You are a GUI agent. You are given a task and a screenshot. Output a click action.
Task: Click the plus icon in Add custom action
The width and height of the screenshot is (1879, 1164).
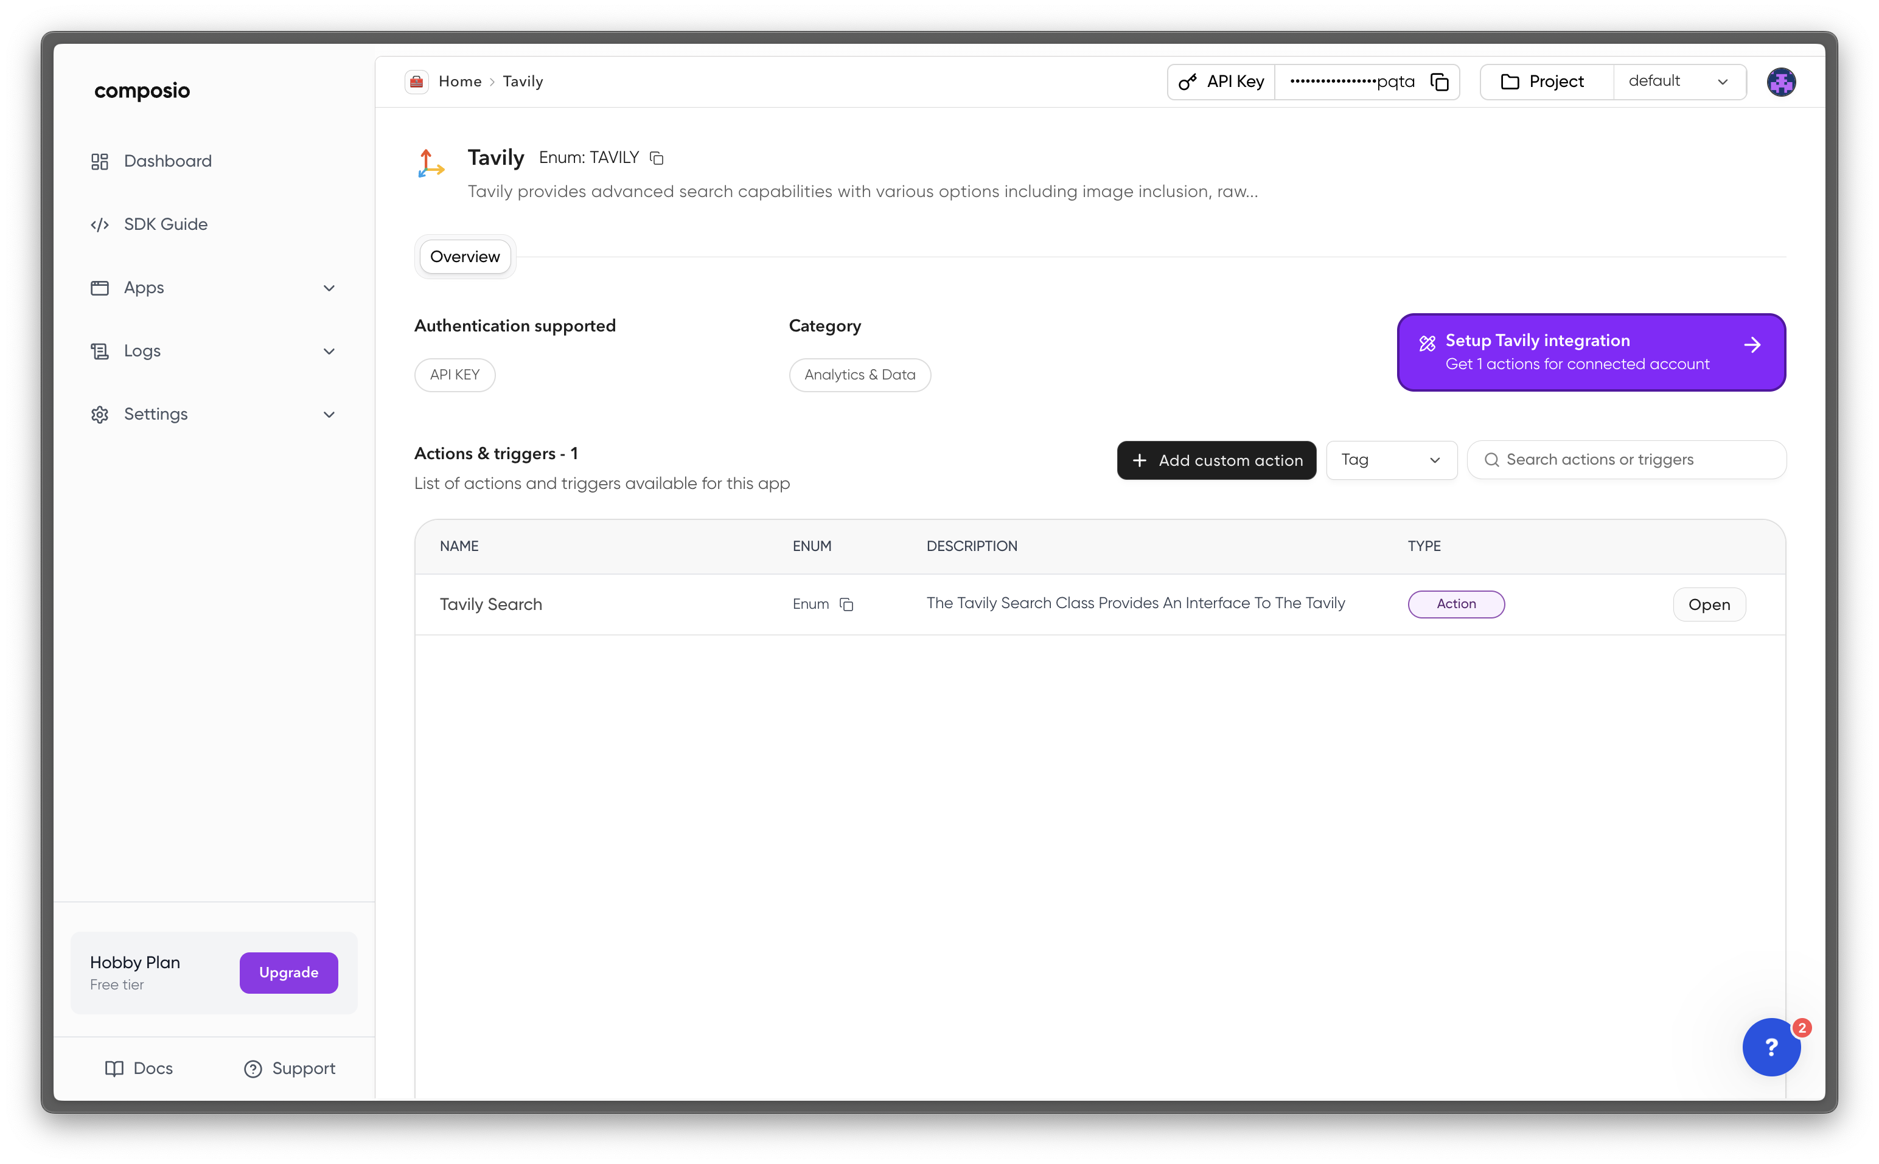1139,460
